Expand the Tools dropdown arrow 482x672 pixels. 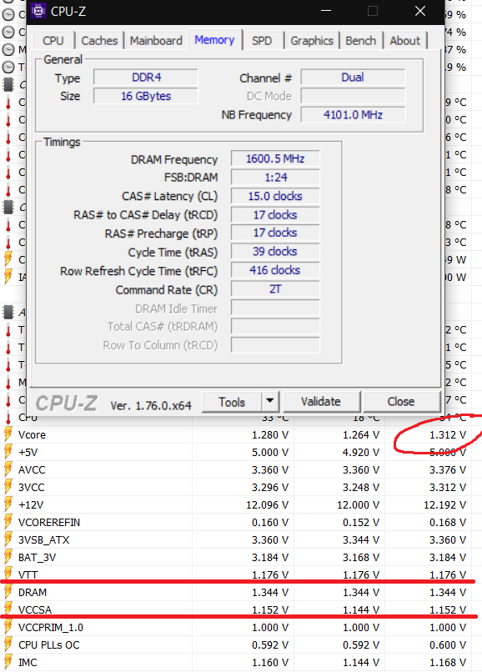269,402
